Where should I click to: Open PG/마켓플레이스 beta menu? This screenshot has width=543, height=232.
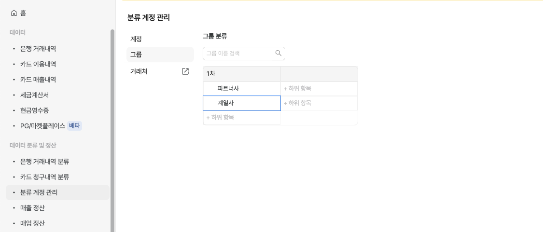42,126
